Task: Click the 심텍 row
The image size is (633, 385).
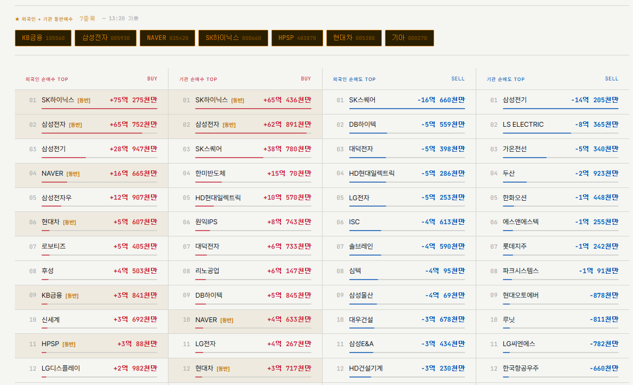Action: [399, 273]
